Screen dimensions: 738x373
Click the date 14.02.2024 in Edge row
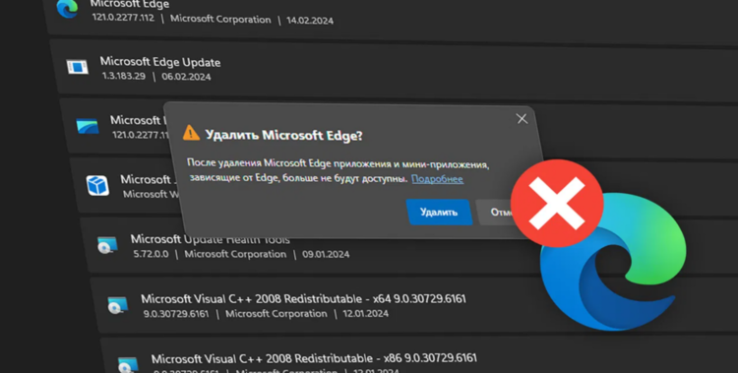point(310,21)
